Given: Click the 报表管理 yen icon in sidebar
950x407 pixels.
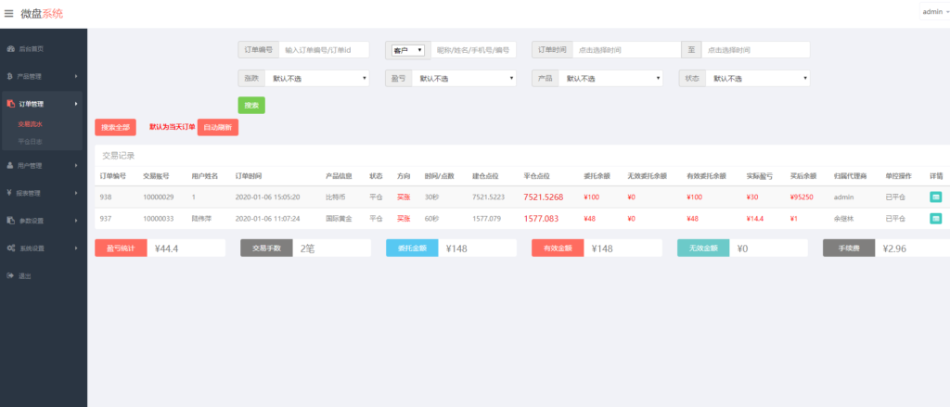Looking at the screenshot, I should pyautogui.click(x=10, y=194).
